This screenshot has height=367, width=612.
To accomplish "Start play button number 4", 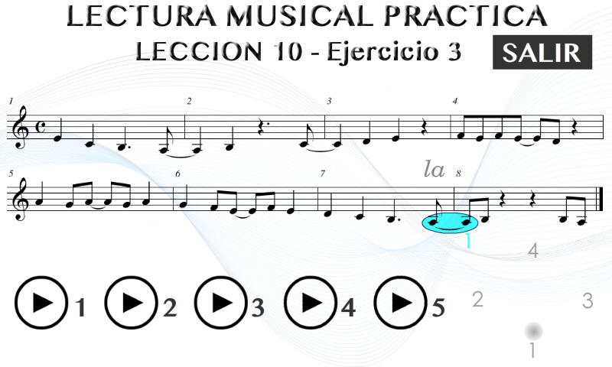I will 311,303.
